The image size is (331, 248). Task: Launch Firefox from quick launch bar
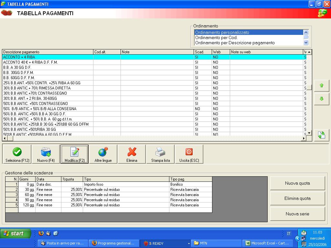coord(41,233)
